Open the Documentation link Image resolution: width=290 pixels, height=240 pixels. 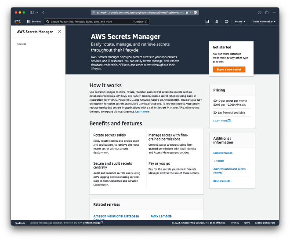tap(223, 153)
